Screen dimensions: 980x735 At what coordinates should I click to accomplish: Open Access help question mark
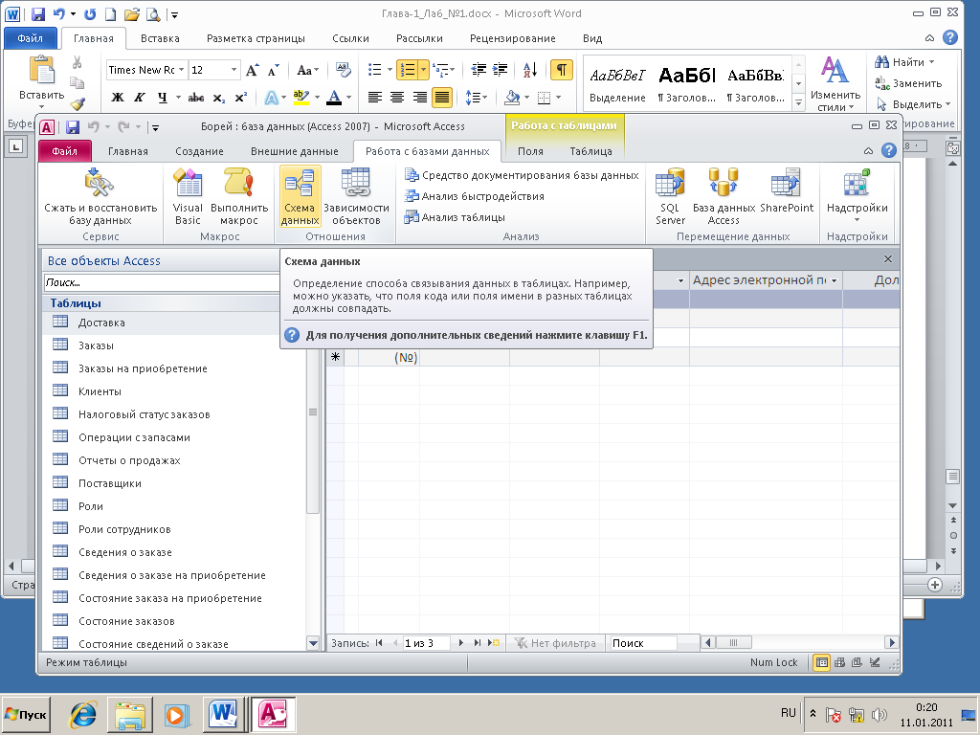[x=888, y=150]
